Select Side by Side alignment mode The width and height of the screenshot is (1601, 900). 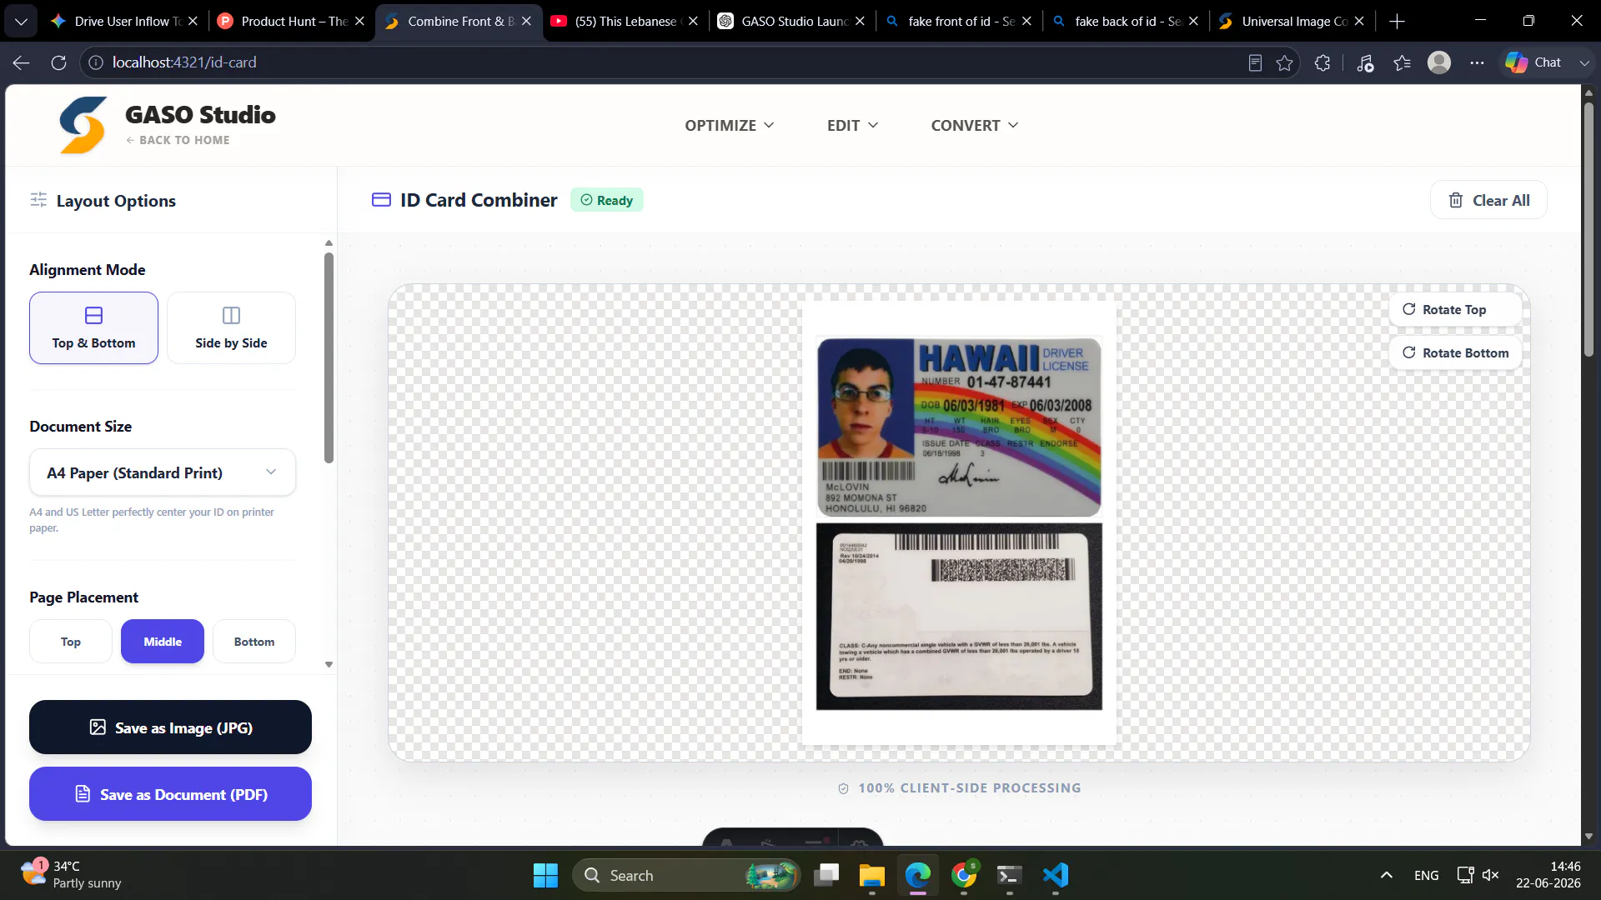click(x=231, y=327)
